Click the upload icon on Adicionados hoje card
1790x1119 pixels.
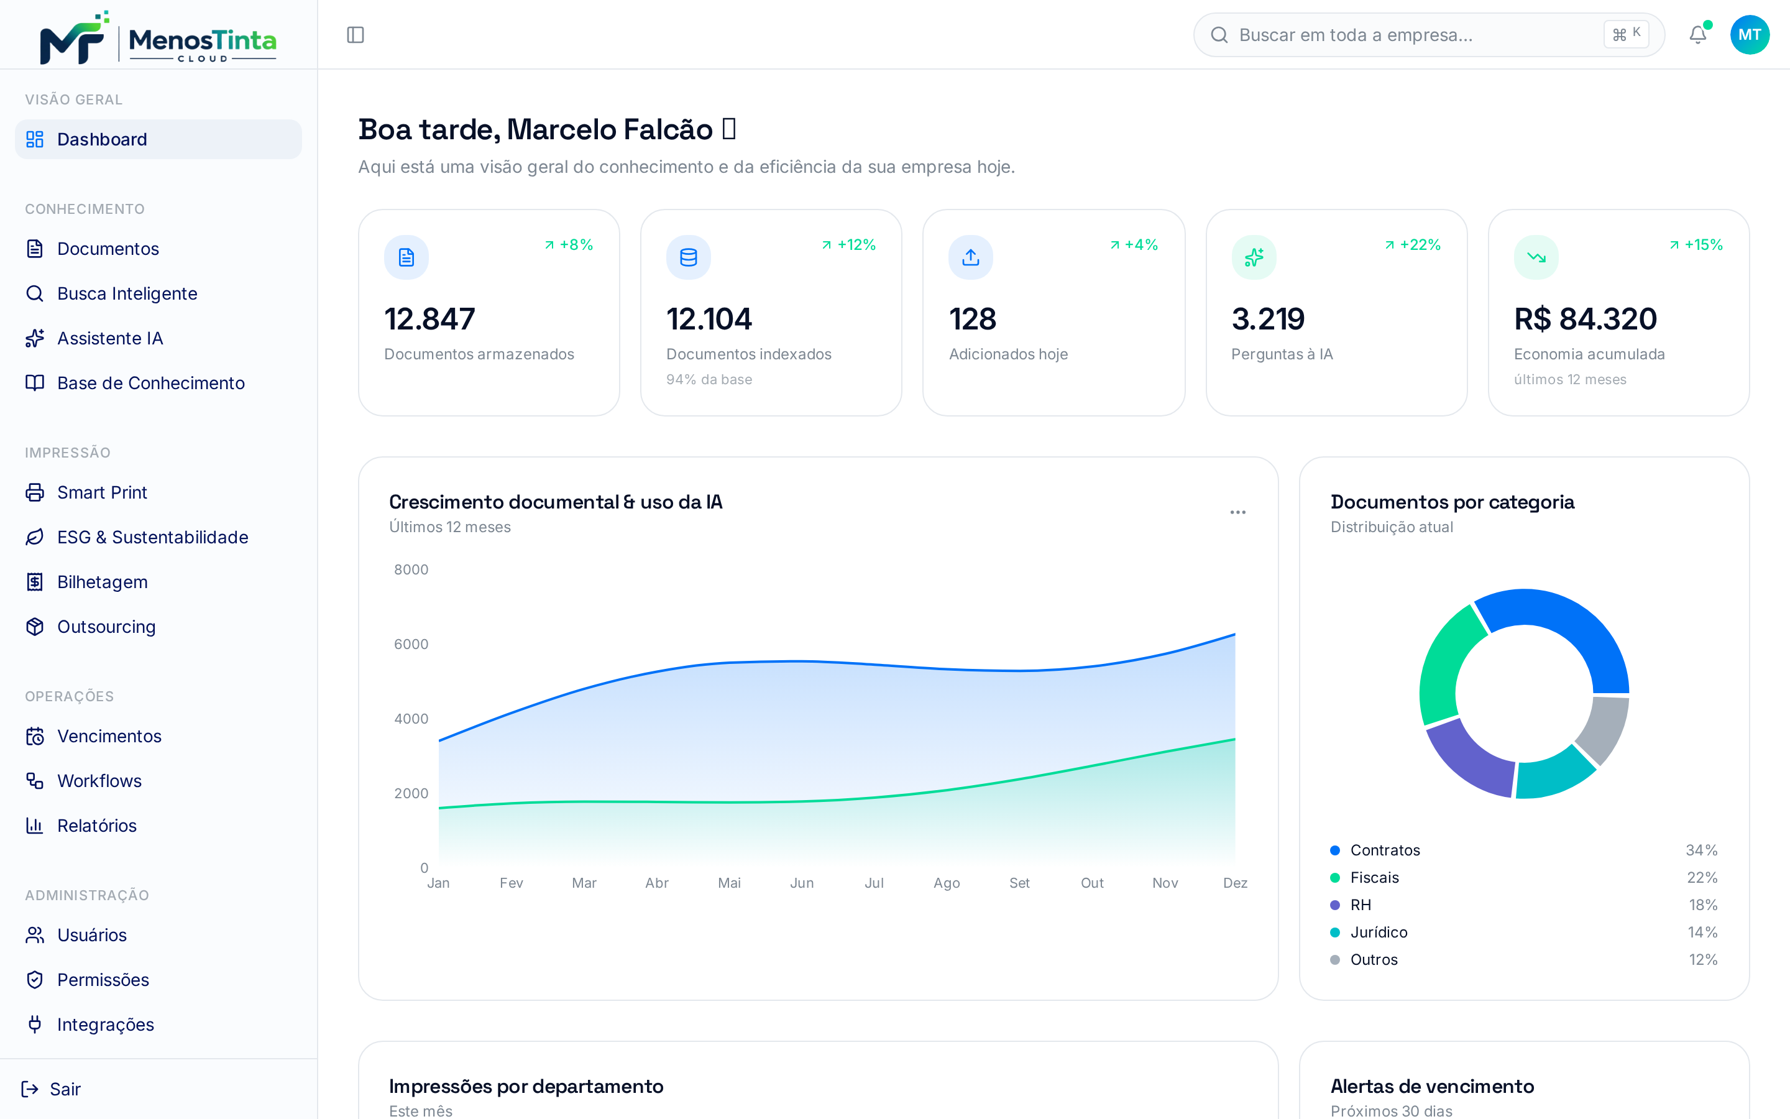[x=970, y=257]
